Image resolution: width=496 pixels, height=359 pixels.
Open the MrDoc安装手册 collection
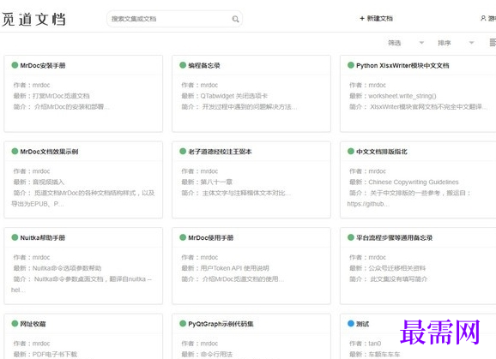pyautogui.click(x=43, y=66)
